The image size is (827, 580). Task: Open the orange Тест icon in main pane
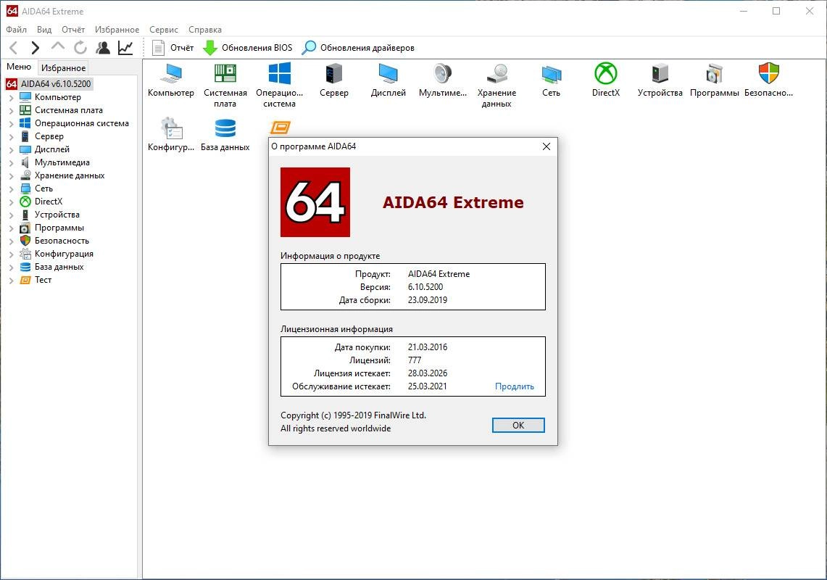pos(280,127)
